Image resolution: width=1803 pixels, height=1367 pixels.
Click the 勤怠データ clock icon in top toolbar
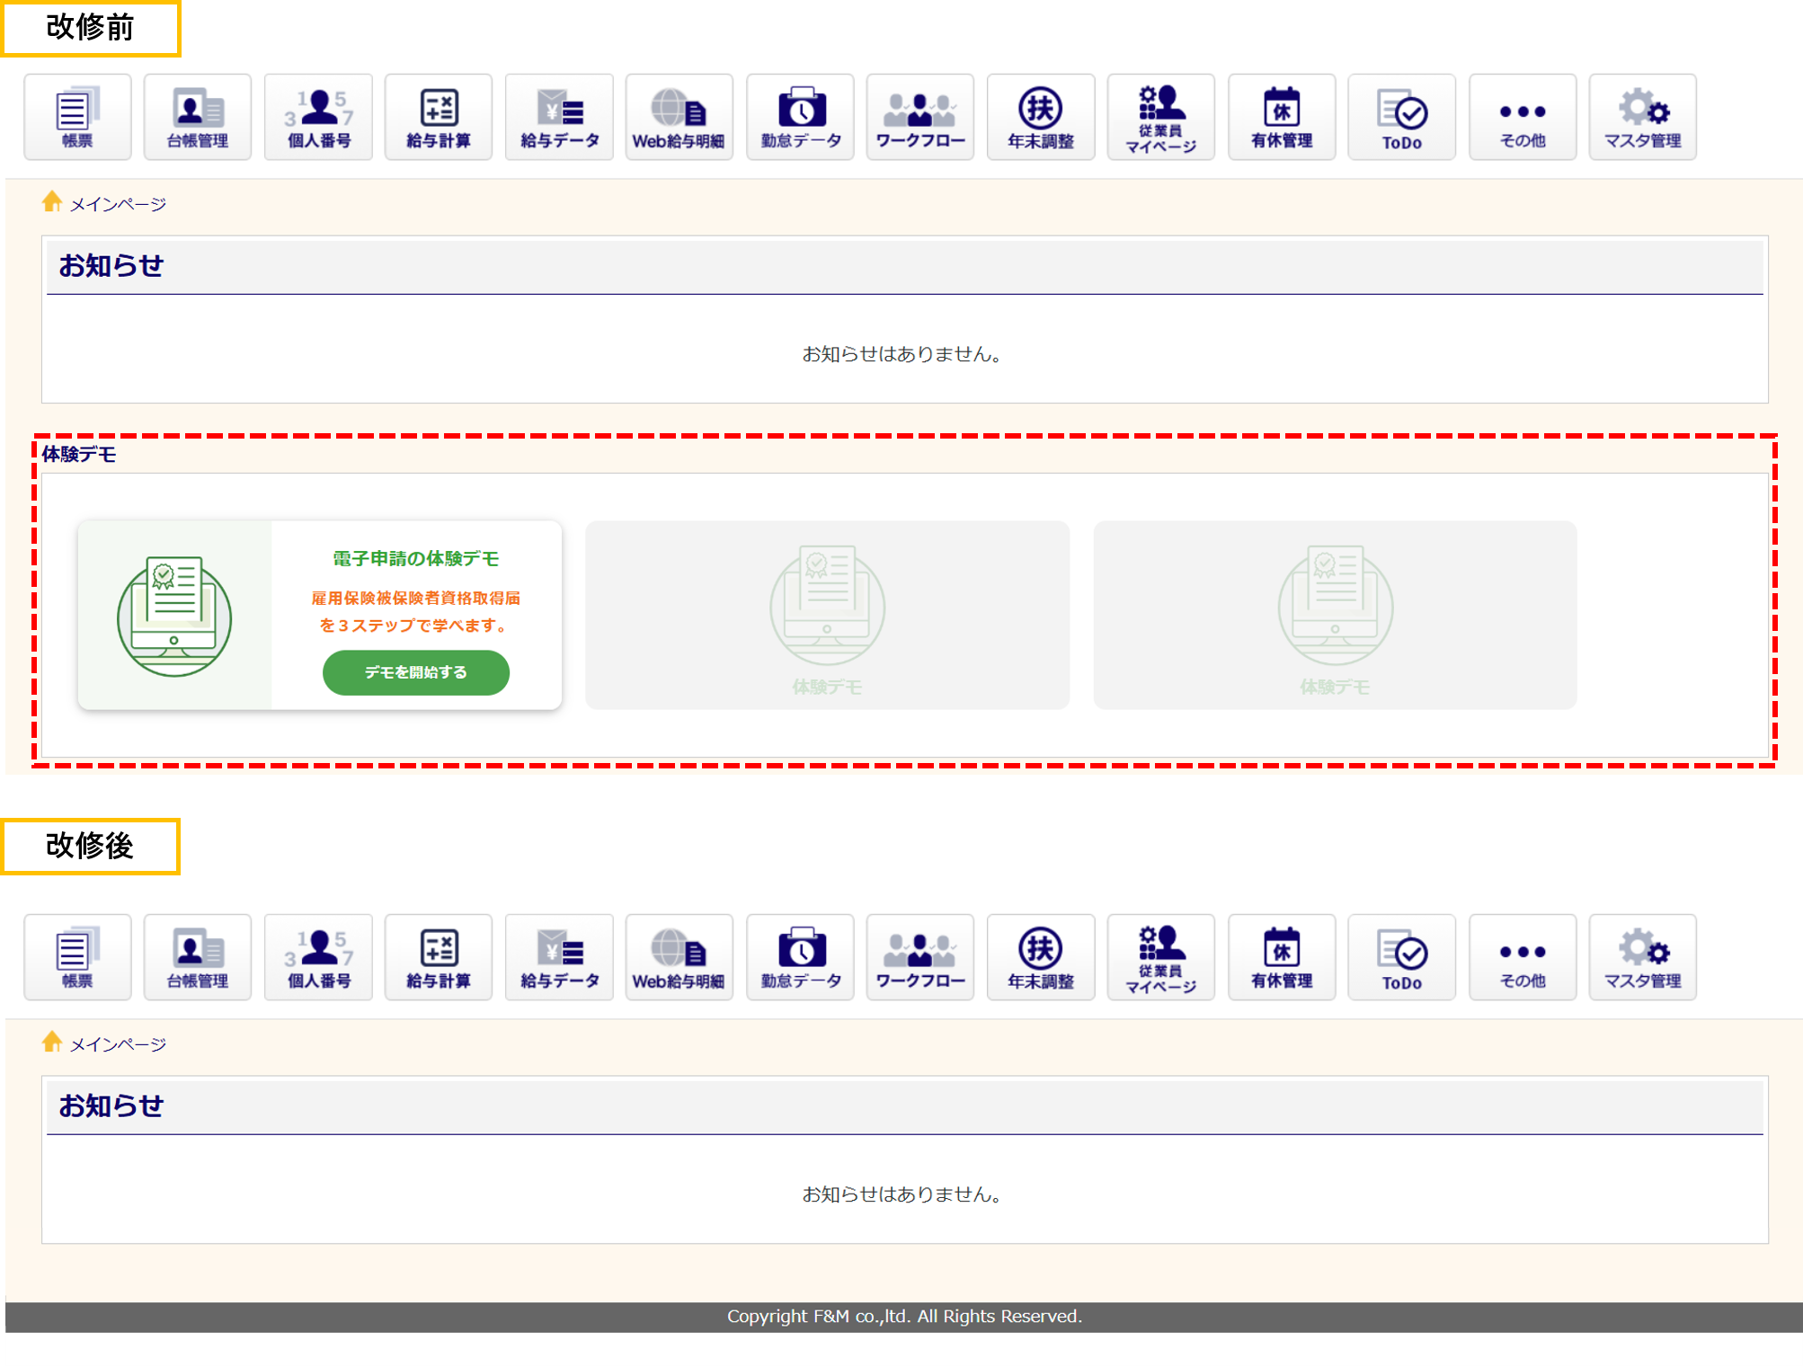(x=800, y=117)
